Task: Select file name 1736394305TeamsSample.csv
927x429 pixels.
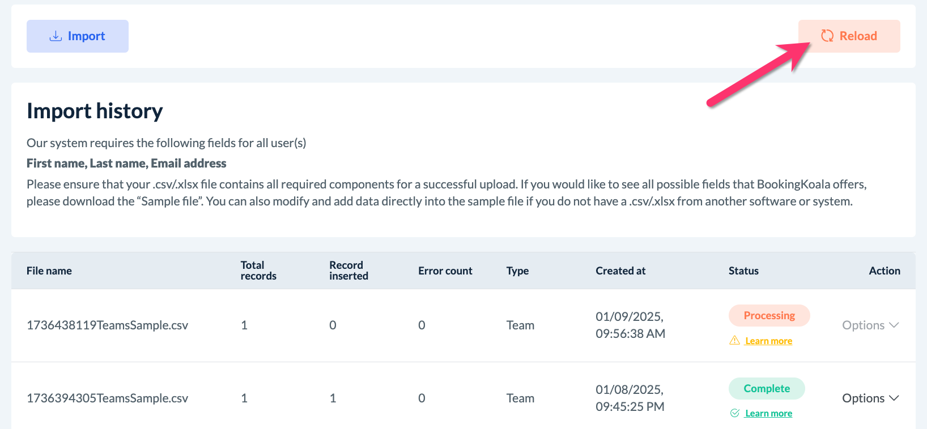Action: tap(107, 398)
